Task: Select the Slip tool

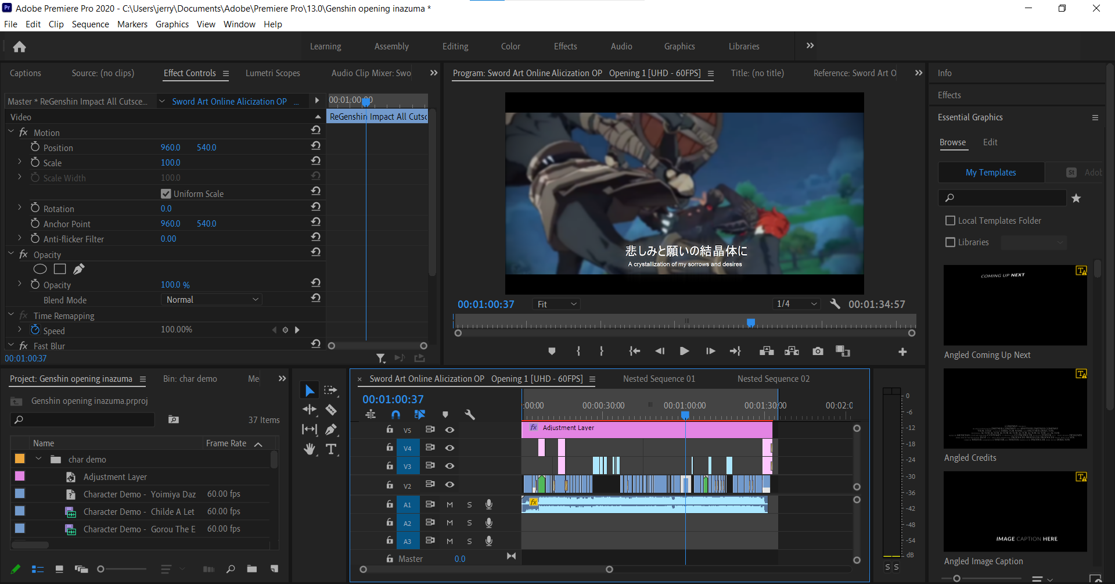Action: (310, 429)
